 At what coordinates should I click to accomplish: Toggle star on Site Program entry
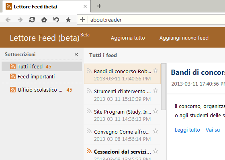tap(155, 111)
